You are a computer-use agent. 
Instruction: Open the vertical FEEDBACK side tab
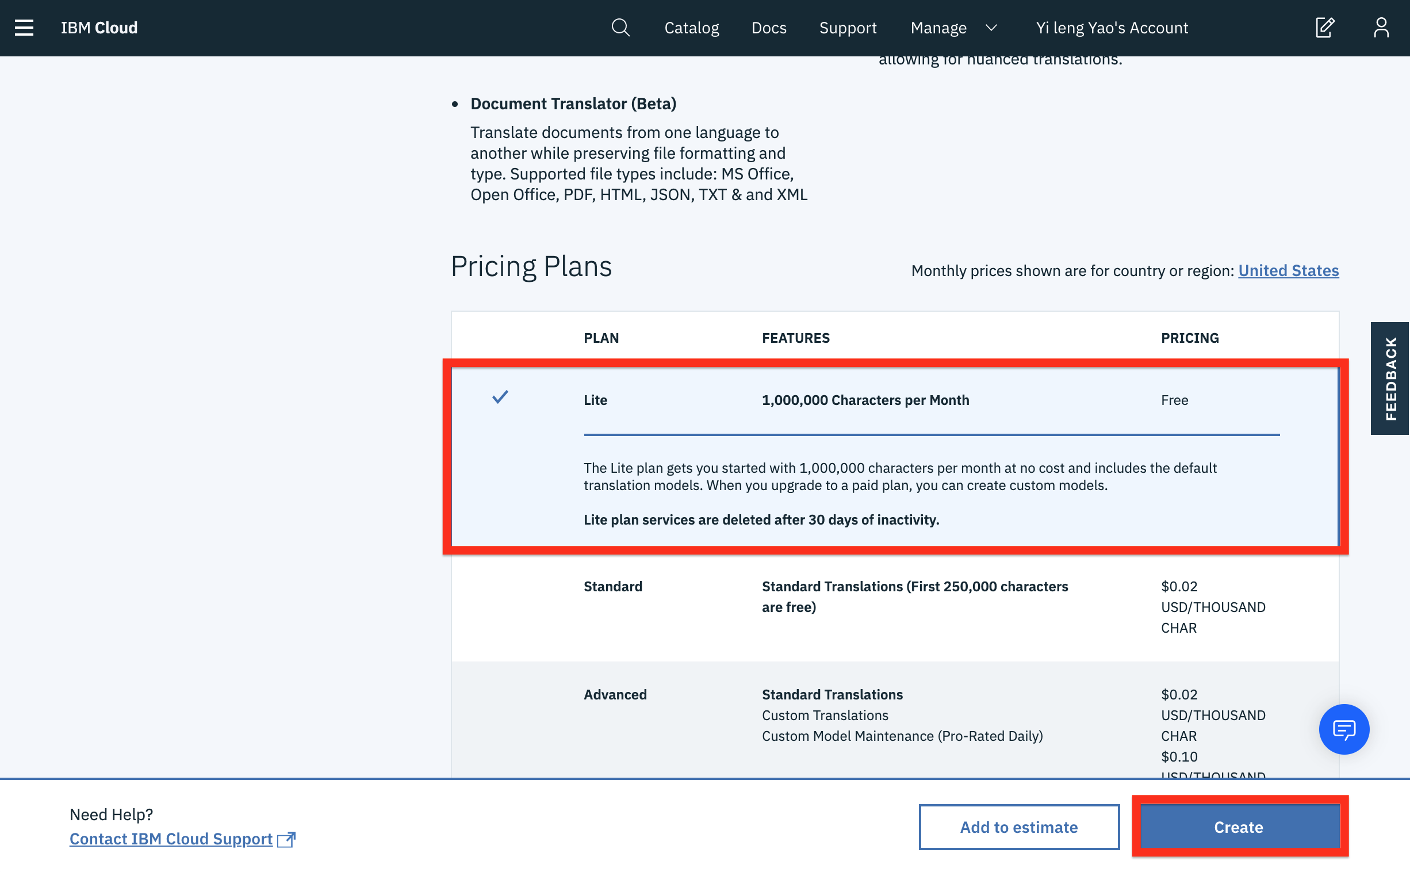click(x=1390, y=378)
